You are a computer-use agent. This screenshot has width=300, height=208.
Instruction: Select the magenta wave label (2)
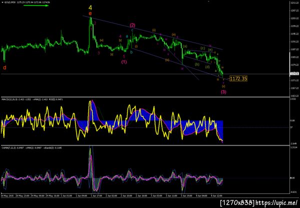pyautogui.click(x=132, y=25)
